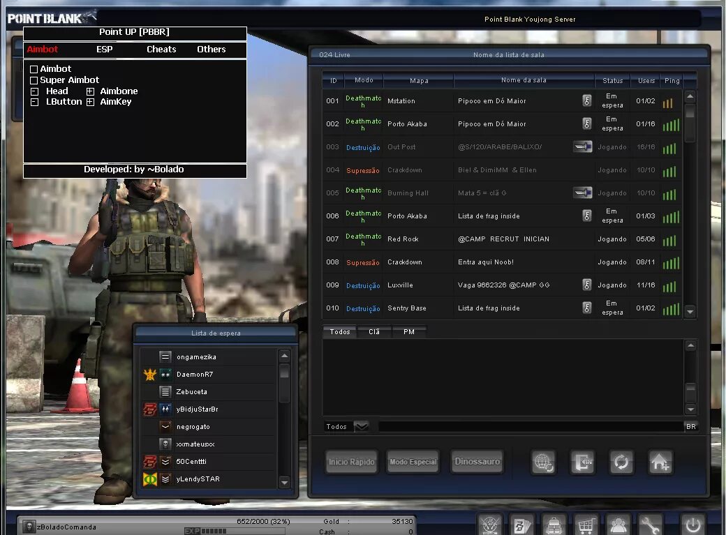The image size is (726, 535).
Task: Click the Modo Especial button
Action: (413, 462)
